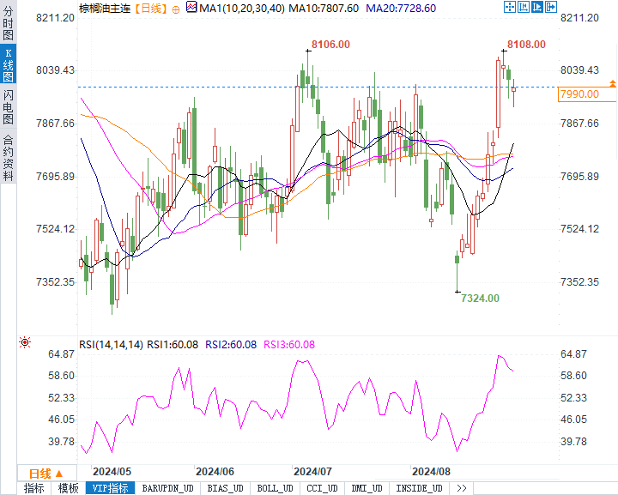The width and height of the screenshot is (618, 495).
Task: Click the left axis price 7867.66
Action: pos(55,124)
